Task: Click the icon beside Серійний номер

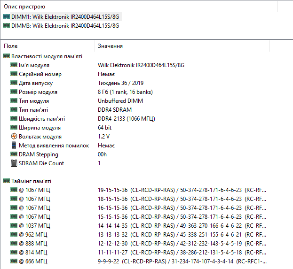Action: [14, 74]
